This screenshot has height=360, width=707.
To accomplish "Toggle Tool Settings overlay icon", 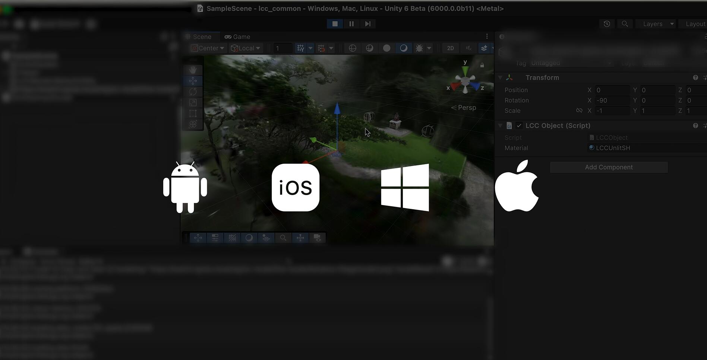I will pos(215,238).
